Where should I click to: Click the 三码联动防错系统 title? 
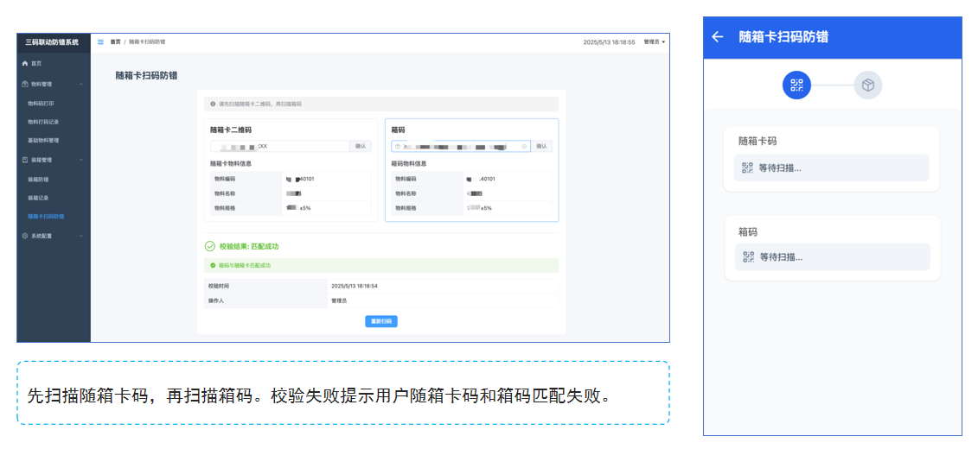pyautogui.click(x=52, y=42)
